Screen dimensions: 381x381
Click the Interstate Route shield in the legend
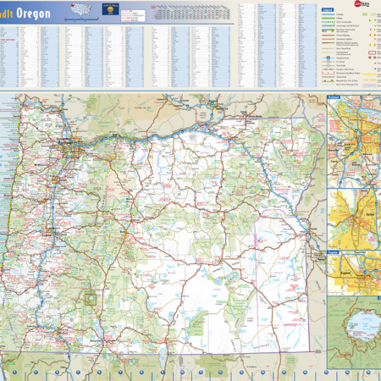pos(329,58)
